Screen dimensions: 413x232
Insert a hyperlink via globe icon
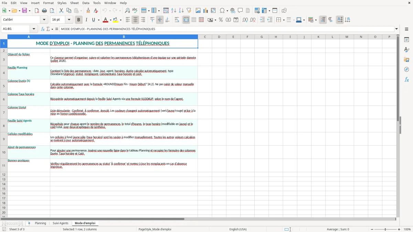[233, 11]
